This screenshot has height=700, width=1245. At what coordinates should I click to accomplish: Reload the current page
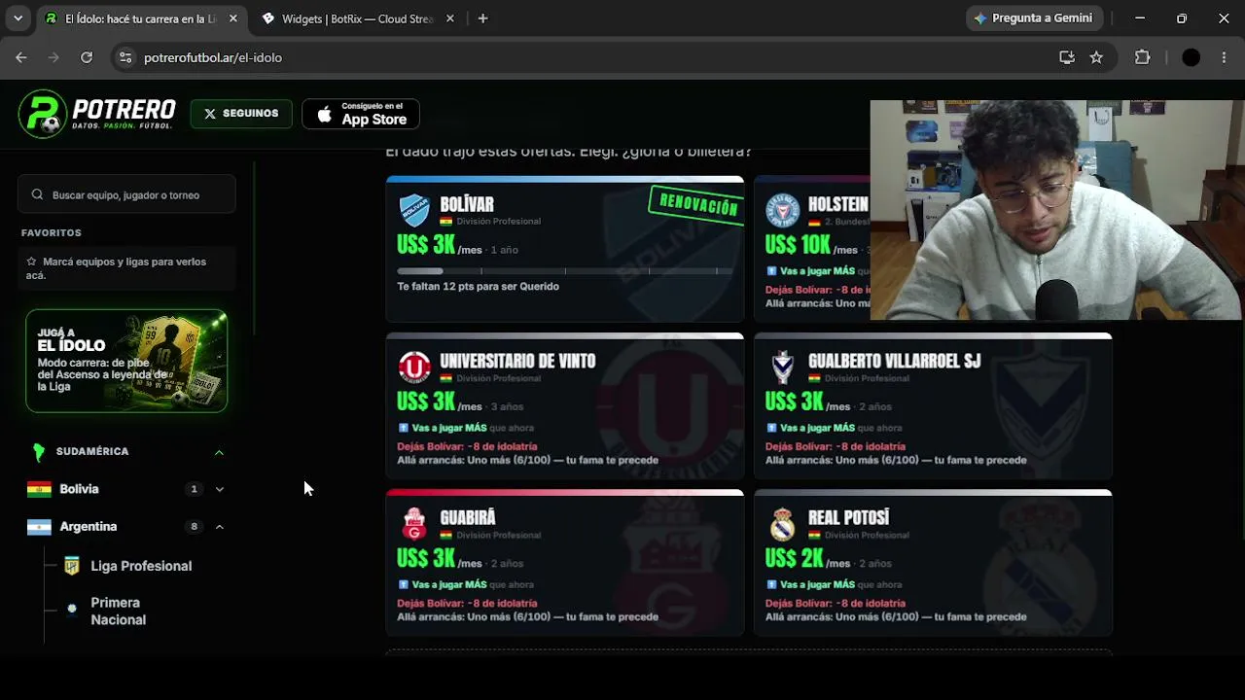87,57
